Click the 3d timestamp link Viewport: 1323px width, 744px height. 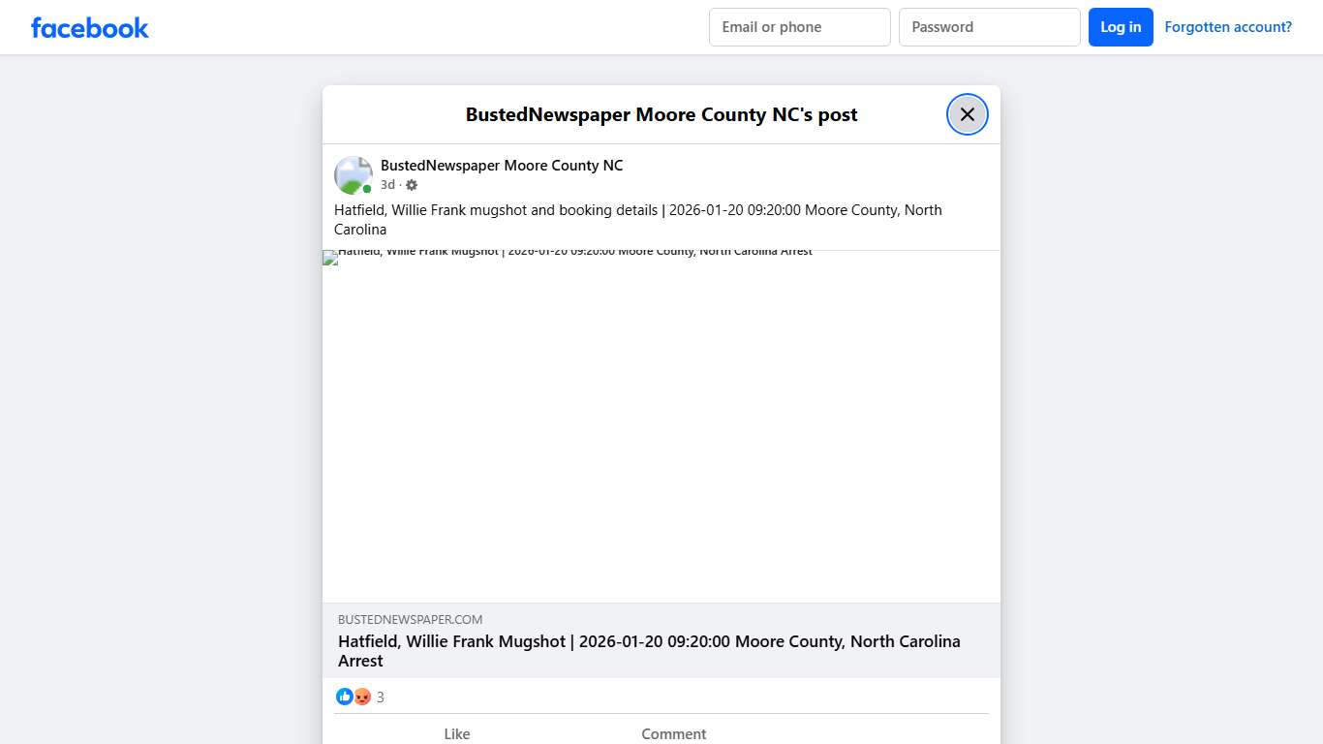coord(387,184)
